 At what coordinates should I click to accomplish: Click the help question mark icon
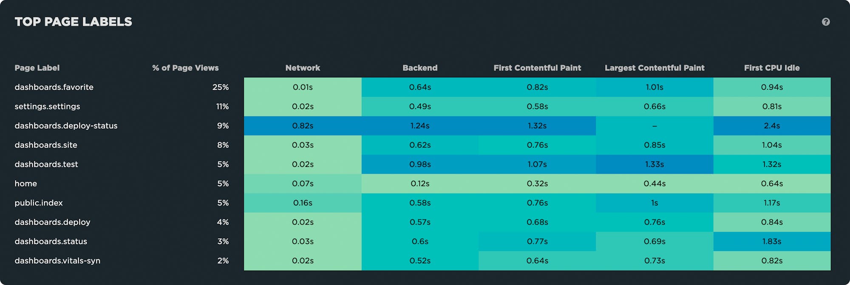tap(825, 22)
